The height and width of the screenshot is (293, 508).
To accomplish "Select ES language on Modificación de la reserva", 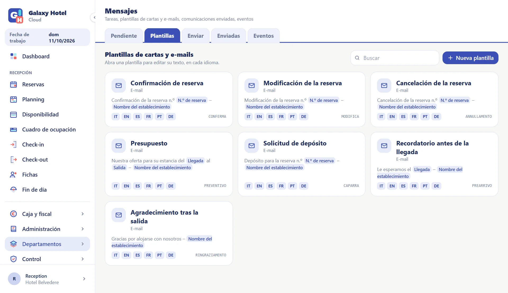I will pos(270,116).
